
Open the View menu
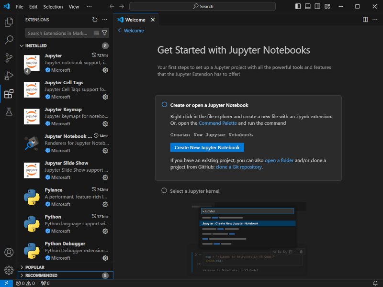click(74, 7)
